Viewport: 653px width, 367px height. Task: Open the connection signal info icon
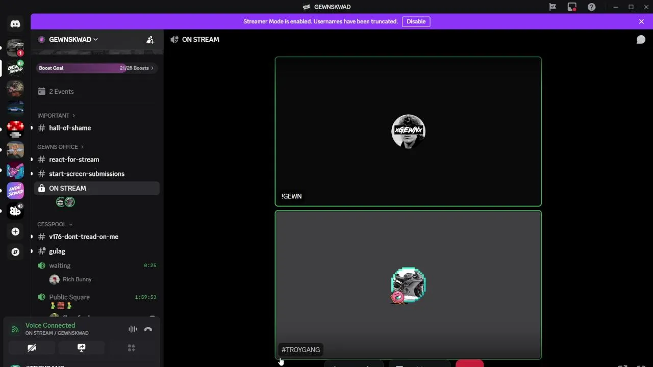point(15,329)
